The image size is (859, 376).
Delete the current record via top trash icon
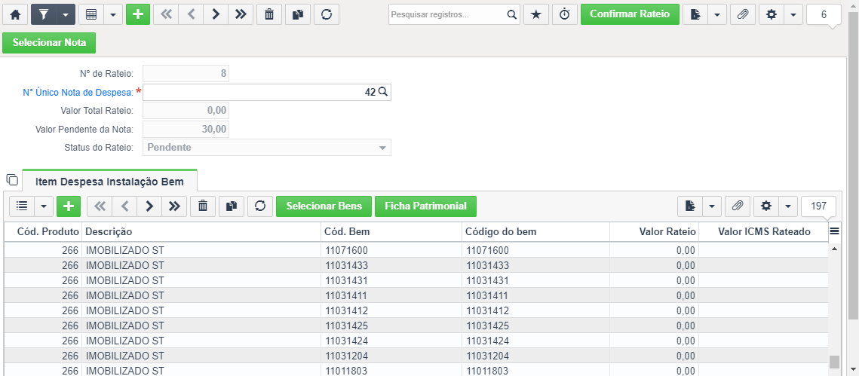(269, 14)
